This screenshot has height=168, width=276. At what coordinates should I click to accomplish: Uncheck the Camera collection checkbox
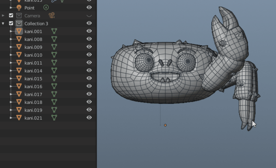[11, 15]
